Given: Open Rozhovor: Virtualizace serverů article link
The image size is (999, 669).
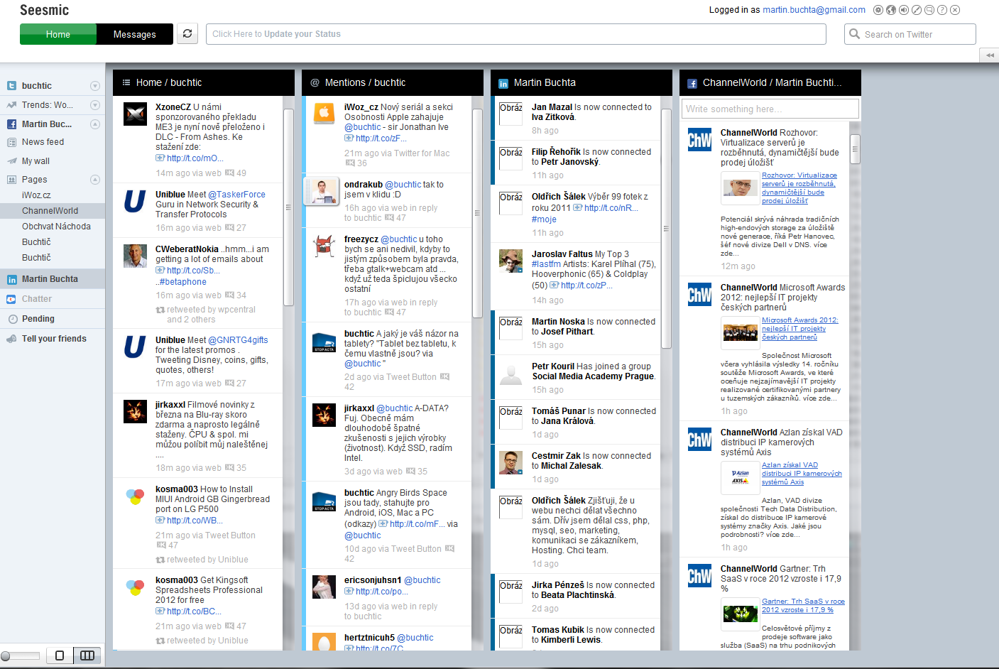Looking at the screenshot, I should point(799,188).
